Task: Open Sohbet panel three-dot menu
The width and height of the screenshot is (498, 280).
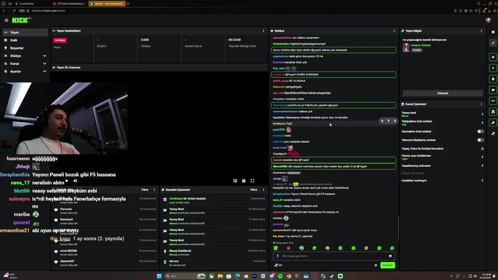Action: 394,31
